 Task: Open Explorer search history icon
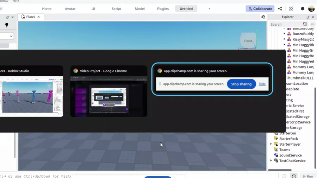pos(305,24)
